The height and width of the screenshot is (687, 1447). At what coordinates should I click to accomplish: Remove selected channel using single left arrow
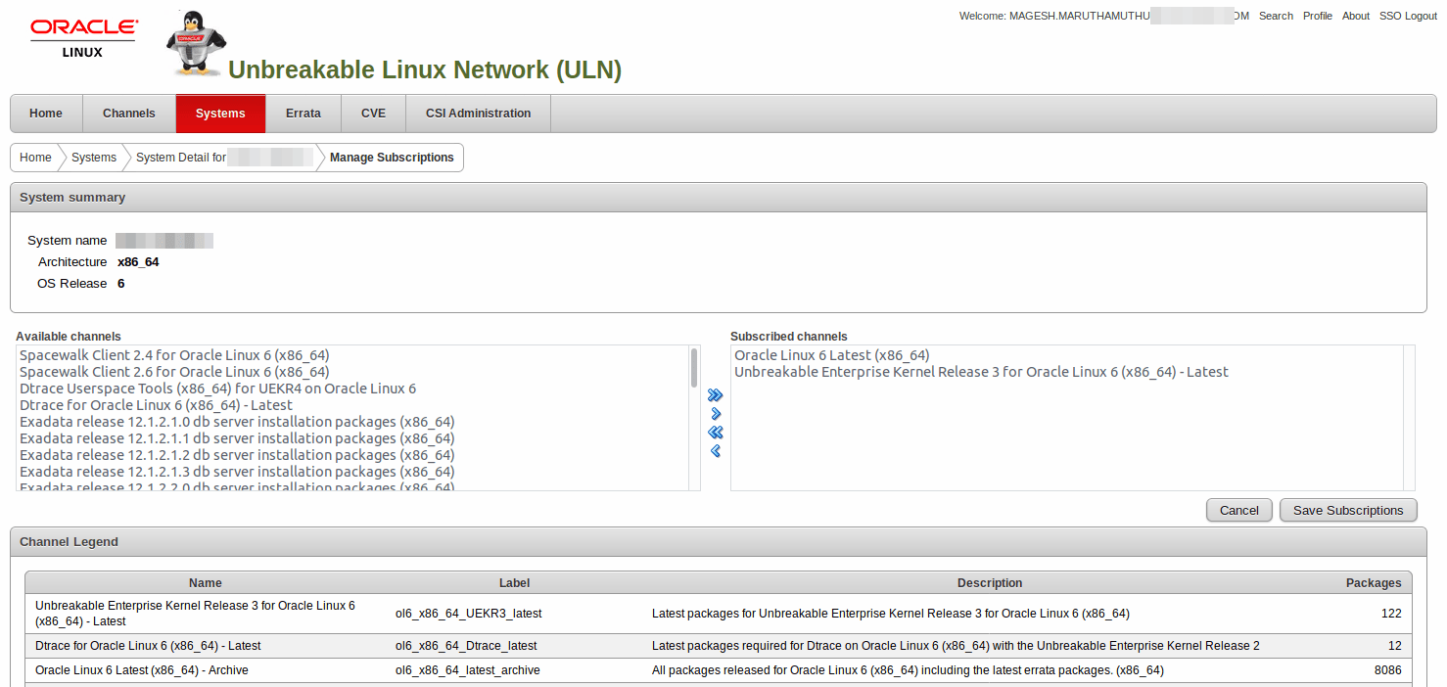pyautogui.click(x=715, y=451)
